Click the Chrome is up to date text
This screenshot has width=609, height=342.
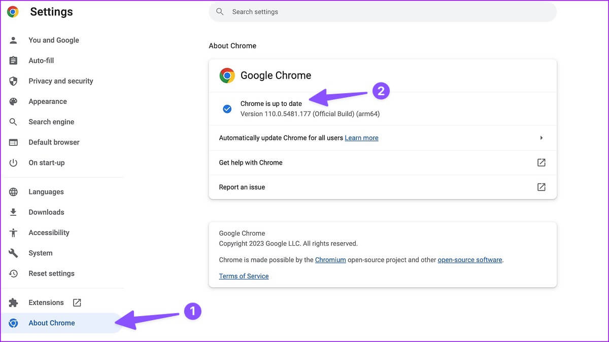click(271, 104)
